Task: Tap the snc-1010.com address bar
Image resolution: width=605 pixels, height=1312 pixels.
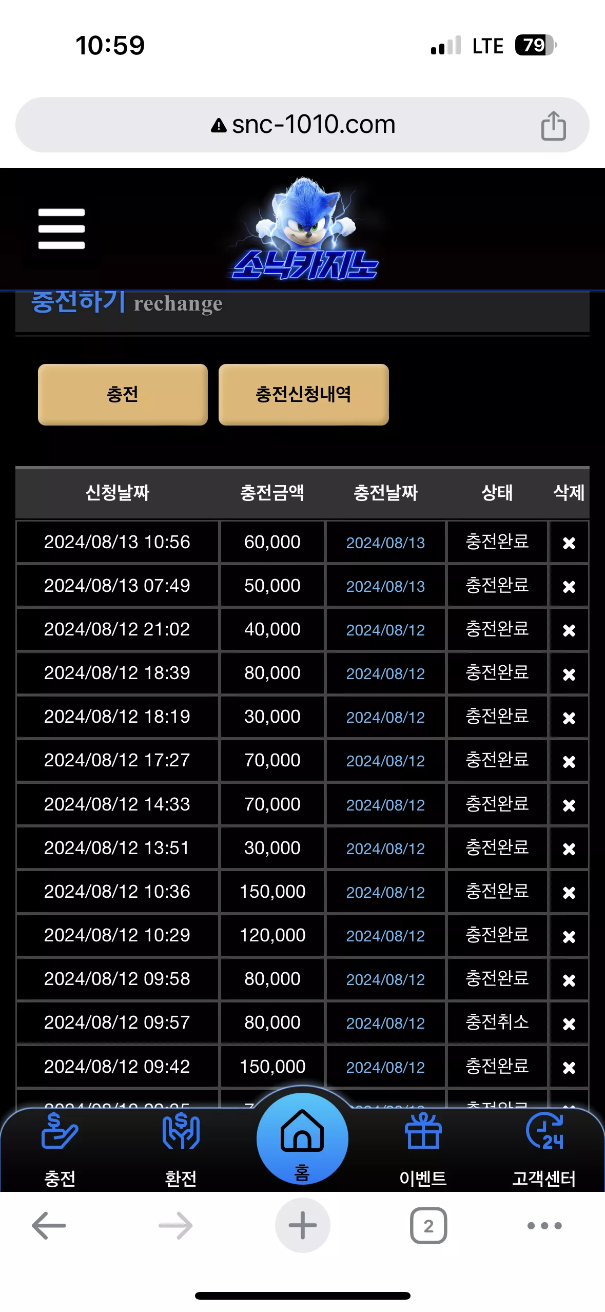Action: tap(302, 125)
